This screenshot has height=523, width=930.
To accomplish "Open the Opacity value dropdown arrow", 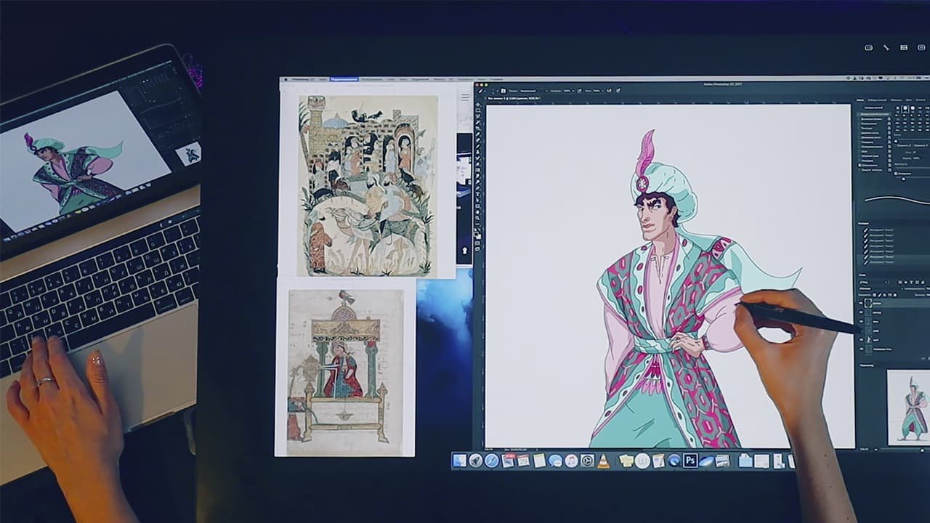I will click(573, 91).
